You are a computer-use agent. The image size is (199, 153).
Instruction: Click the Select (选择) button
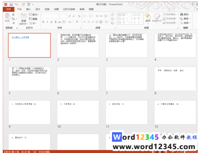point(185,23)
